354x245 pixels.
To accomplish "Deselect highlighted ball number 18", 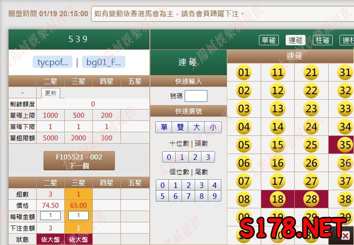I will click(277, 199).
